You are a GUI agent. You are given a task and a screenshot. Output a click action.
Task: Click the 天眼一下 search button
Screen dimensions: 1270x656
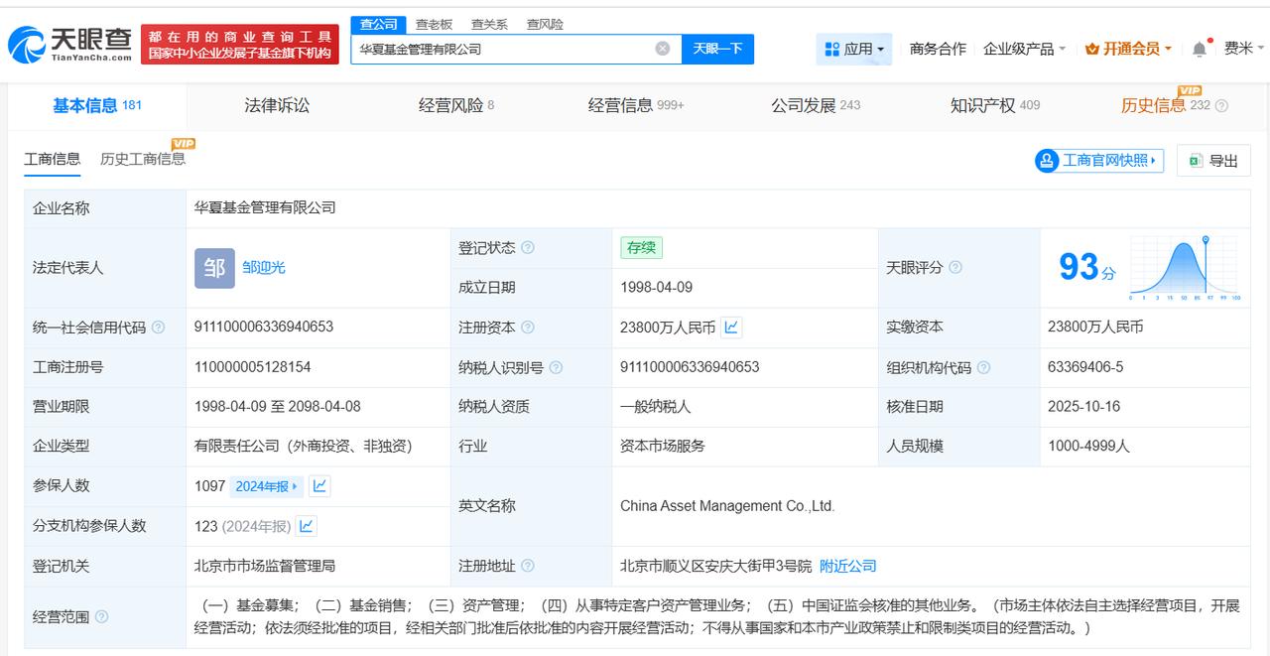(x=717, y=49)
